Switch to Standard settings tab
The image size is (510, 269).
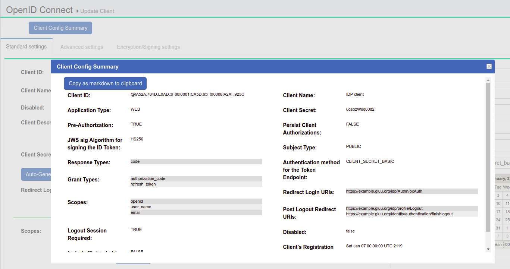[x=26, y=47]
